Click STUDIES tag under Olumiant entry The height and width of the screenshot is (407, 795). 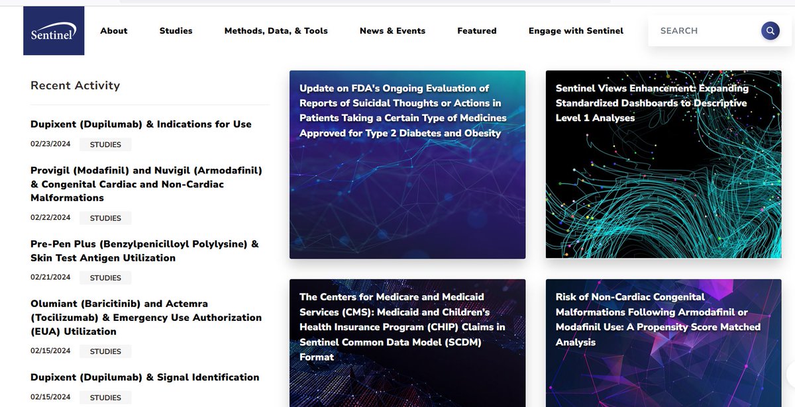(x=105, y=351)
